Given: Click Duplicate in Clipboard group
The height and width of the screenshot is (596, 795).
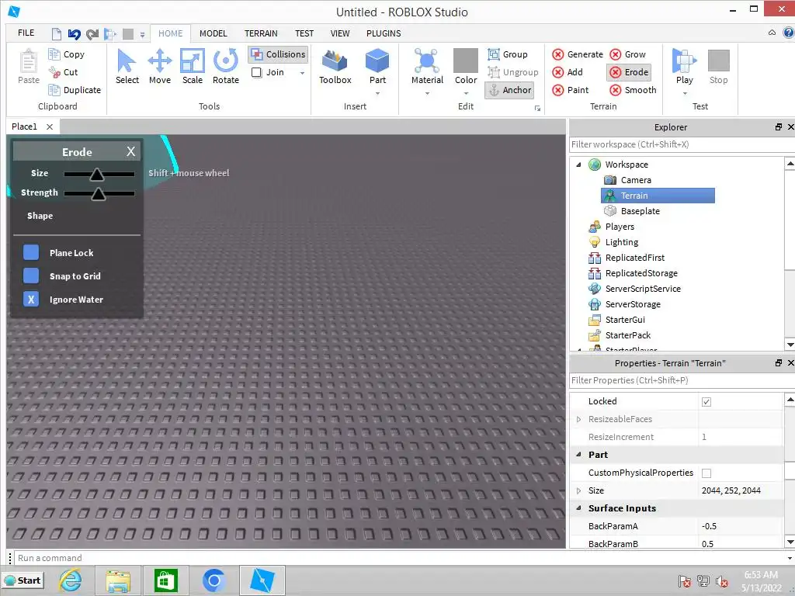Looking at the screenshot, I should click(x=75, y=90).
